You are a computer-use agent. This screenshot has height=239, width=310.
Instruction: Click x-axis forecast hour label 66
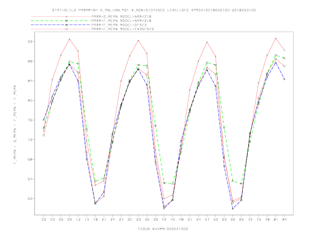pos(233,219)
